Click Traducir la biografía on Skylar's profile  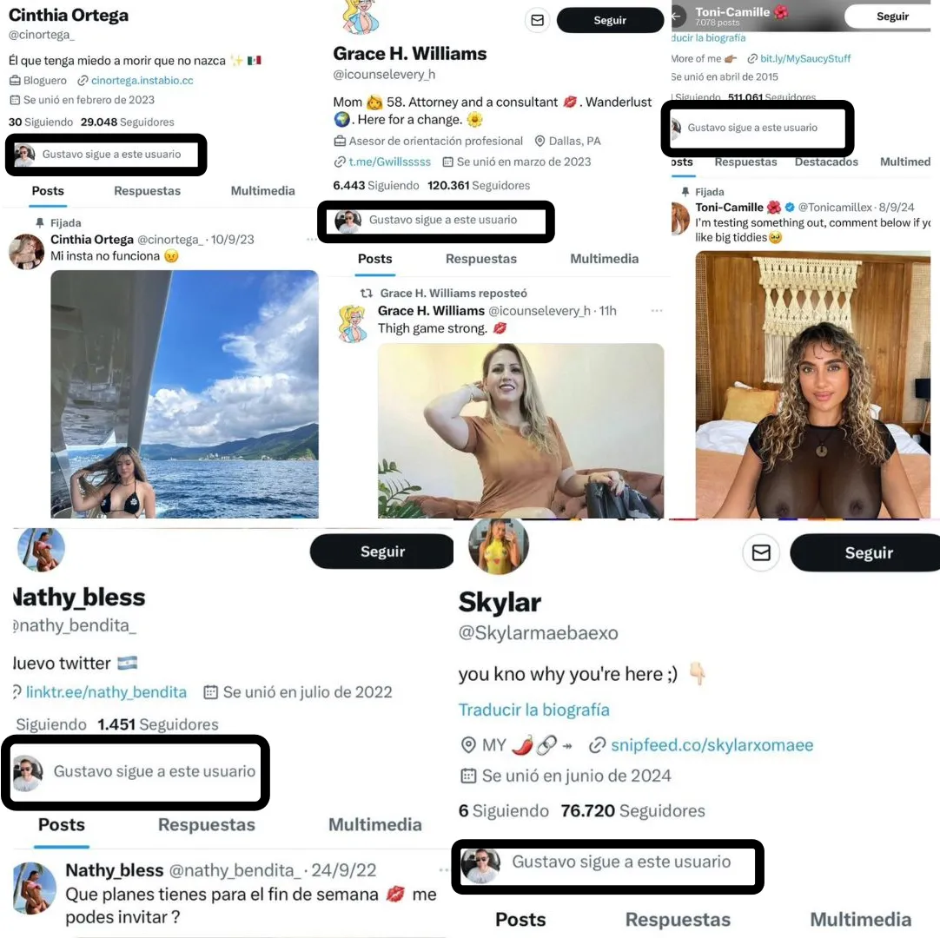tap(533, 710)
